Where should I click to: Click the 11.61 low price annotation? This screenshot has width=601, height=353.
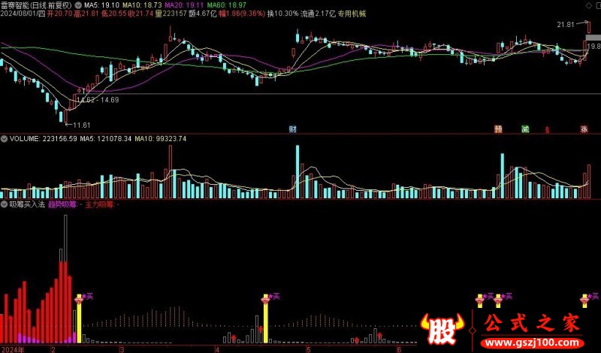pos(82,125)
